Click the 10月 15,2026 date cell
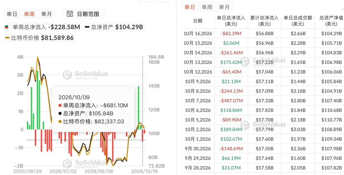 [198, 43]
